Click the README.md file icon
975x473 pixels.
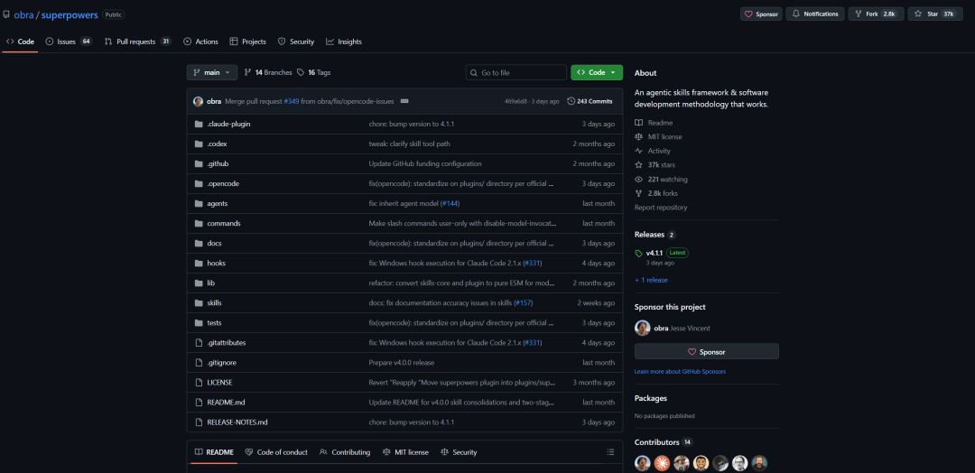[x=199, y=403]
